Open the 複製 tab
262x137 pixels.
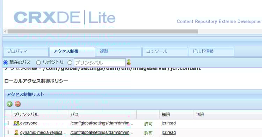(119, 51)
